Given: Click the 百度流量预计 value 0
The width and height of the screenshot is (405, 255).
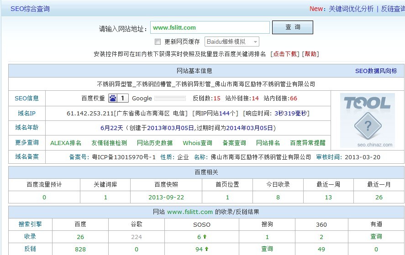Looking at the screenshot, I should [44, 198].
